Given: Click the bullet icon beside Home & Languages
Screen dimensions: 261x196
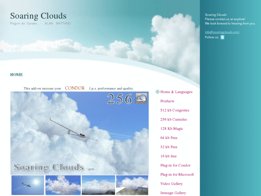Looking at the screenshot, I should coord(158,92).
